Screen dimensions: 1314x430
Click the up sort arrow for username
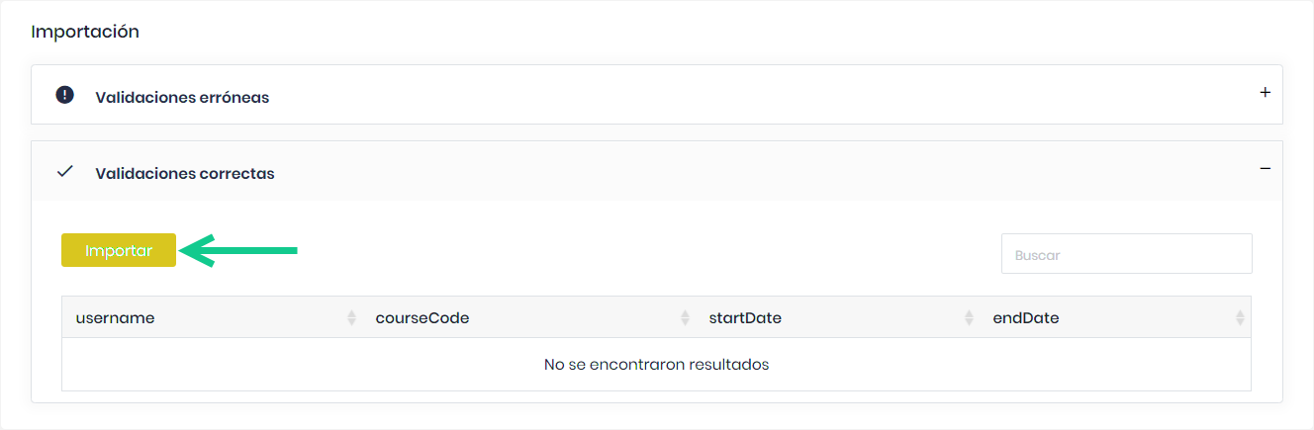pyautogui.click(x=351, y=313)
